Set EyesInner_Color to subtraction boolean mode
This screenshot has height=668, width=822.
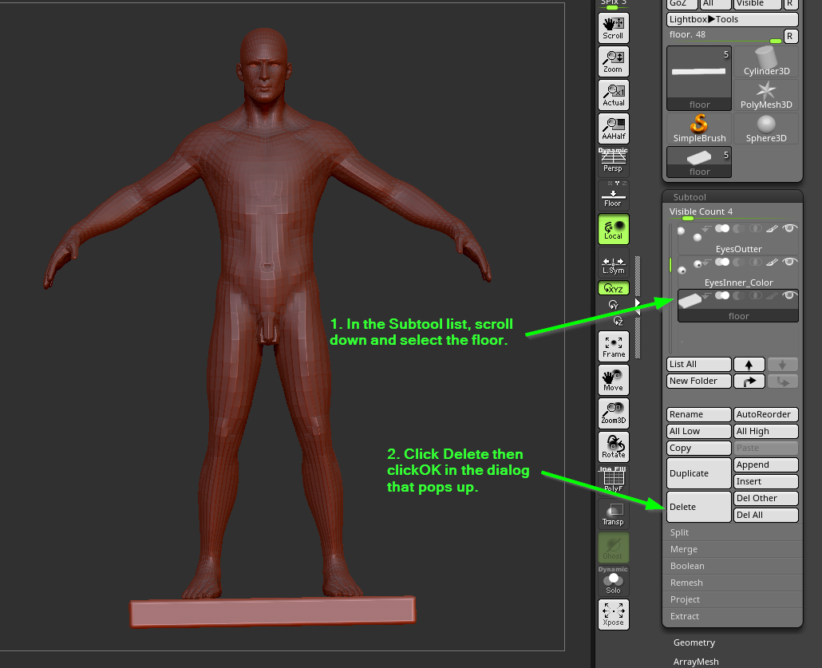click(739, 262)
